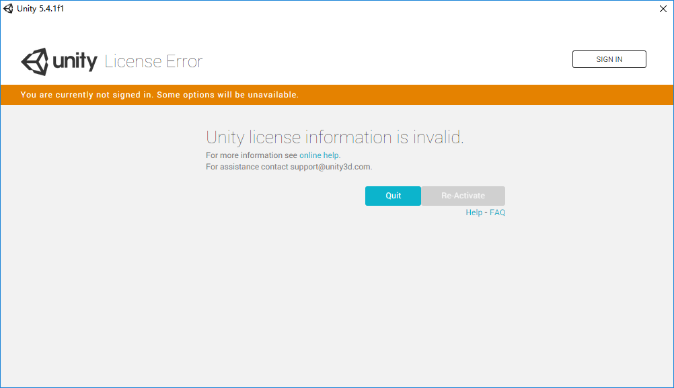Open the Help link below buttons

(x=474, y=212)
